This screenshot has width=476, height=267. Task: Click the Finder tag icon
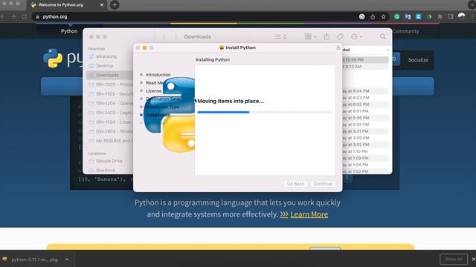tap(340, 36)
